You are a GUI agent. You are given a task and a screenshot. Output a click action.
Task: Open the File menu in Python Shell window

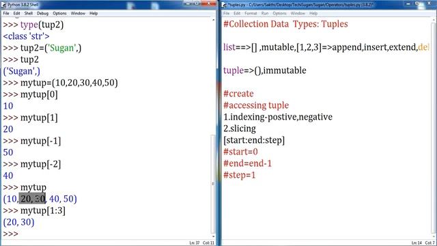6,14
